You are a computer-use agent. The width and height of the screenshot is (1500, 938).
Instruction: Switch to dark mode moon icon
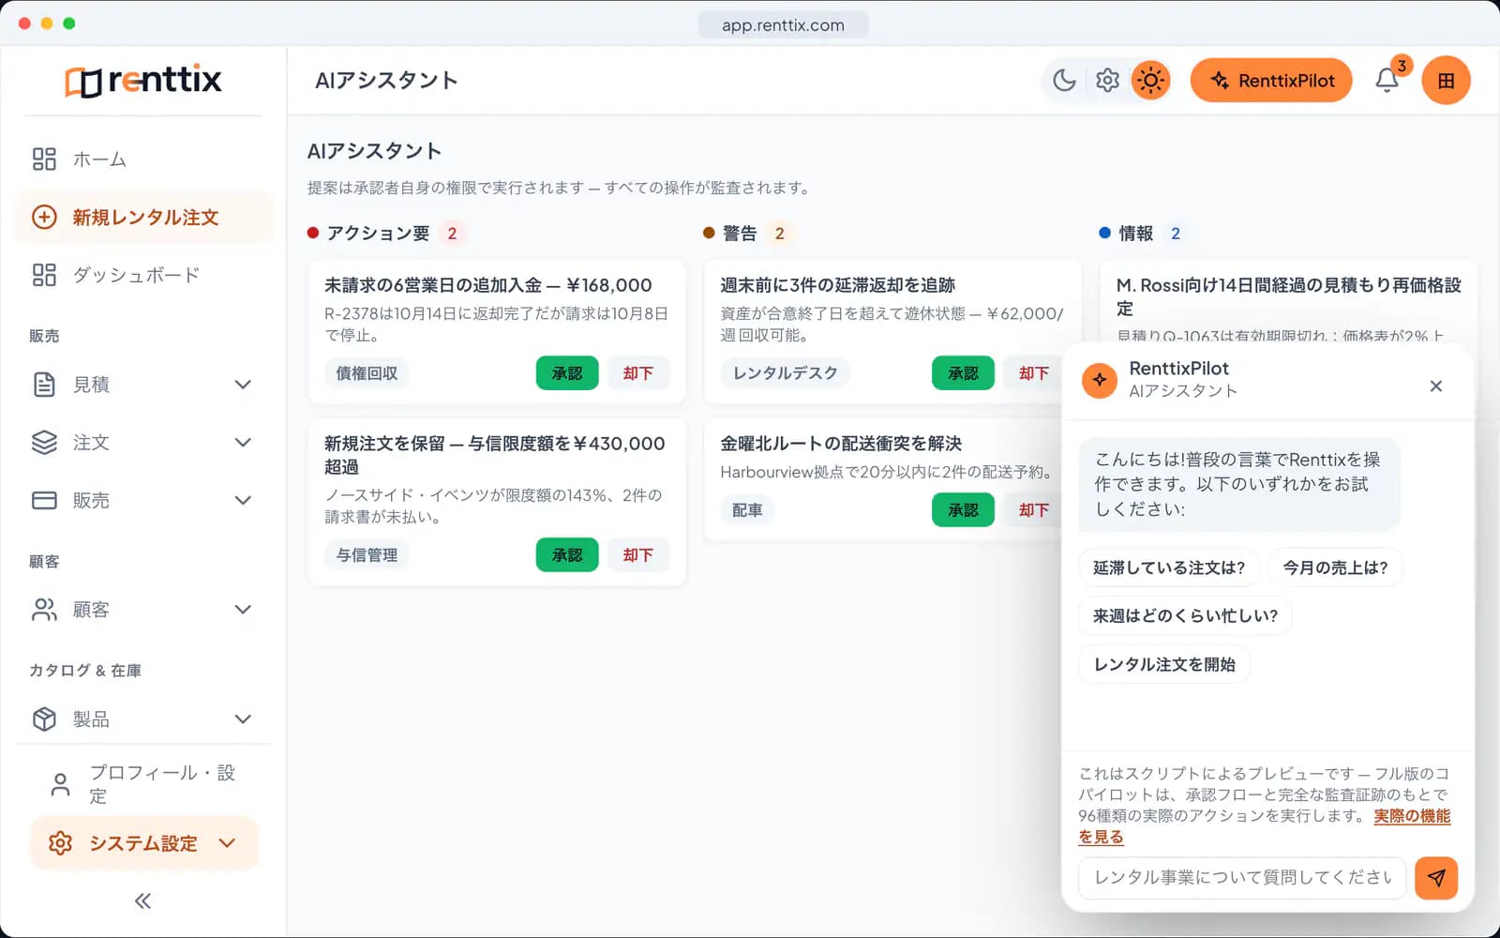pos(1064,81)
